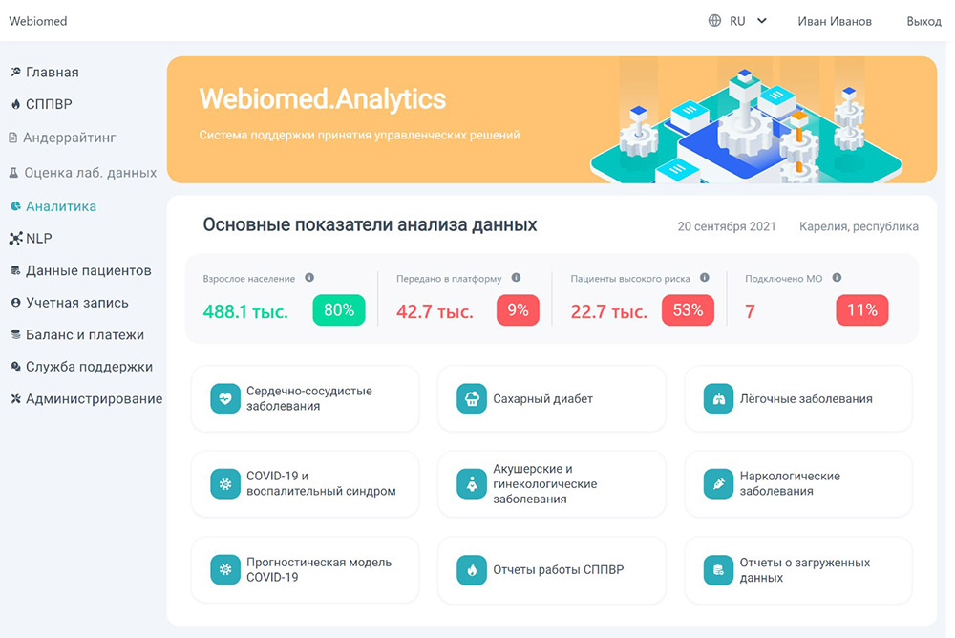The width and height of the screenshot is (955, 638).
Task: Click the Webiomed.Analytics banner title
Action: (323, 99)
